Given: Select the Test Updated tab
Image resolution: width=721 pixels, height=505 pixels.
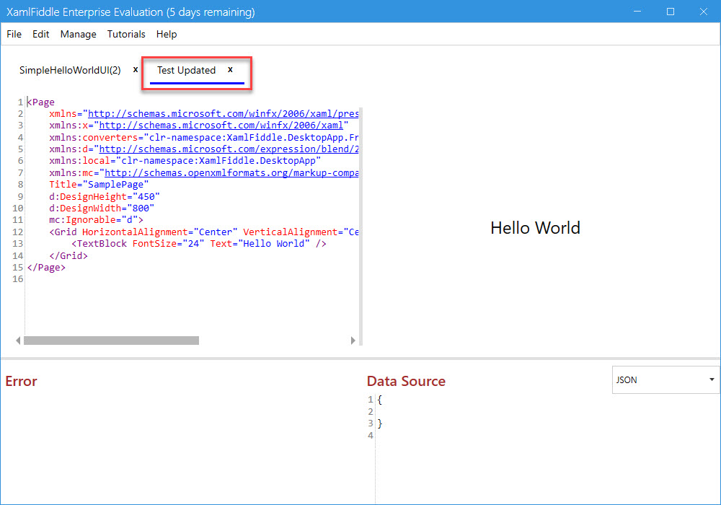Looking at the screenshot, I should pos(186,70).
